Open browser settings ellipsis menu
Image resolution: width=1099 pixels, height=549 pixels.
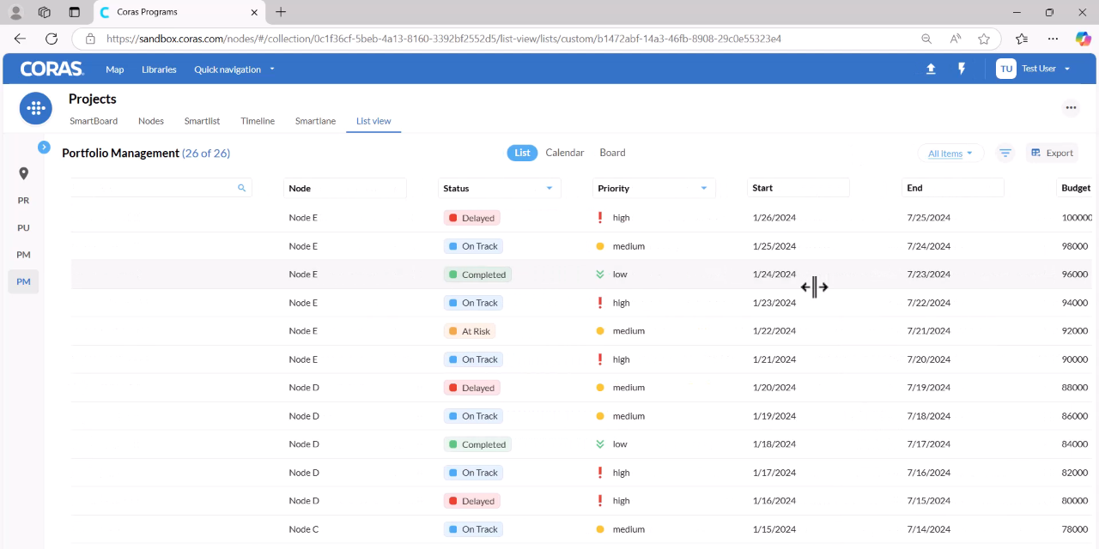tap(1053, 39)
